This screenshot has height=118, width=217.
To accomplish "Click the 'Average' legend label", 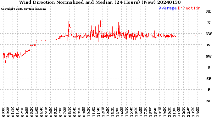I will 168,8.
